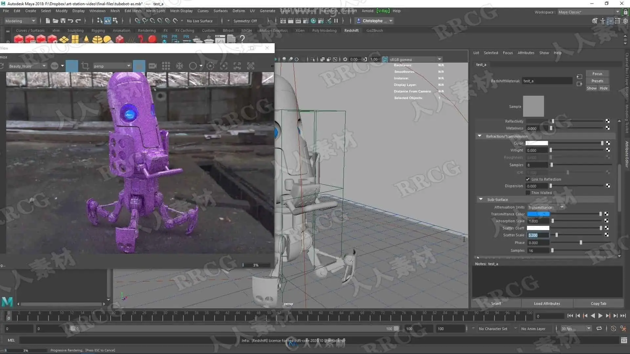This screenshot has height=354, width=630.
Task: Toggle the Link to Reflection checkbox
Action: 528,179
